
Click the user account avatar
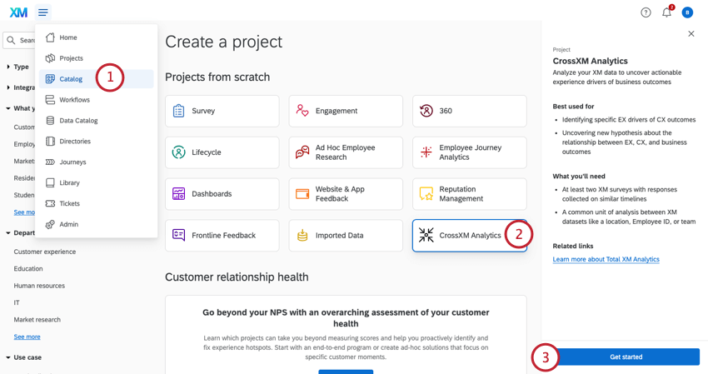[687, 12]
